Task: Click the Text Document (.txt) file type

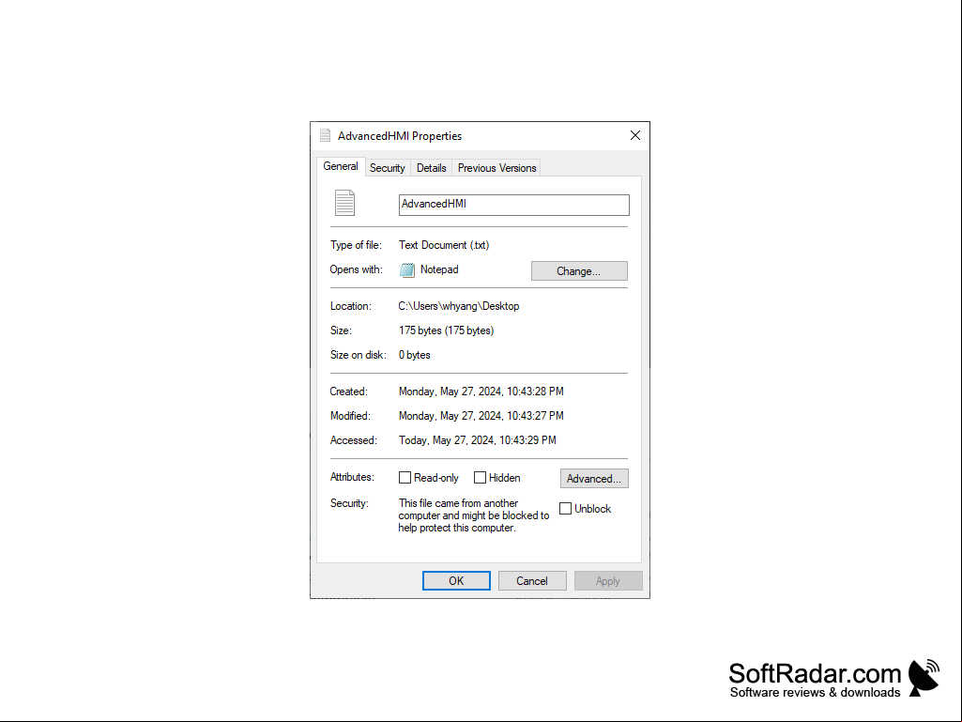Action: (x=444, y=245)
